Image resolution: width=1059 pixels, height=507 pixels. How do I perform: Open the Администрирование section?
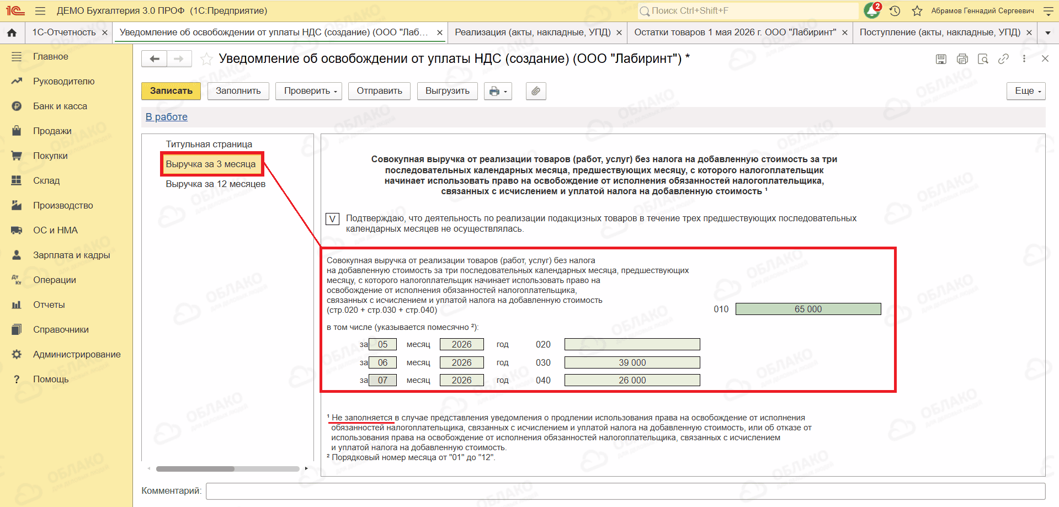point(77,354)
